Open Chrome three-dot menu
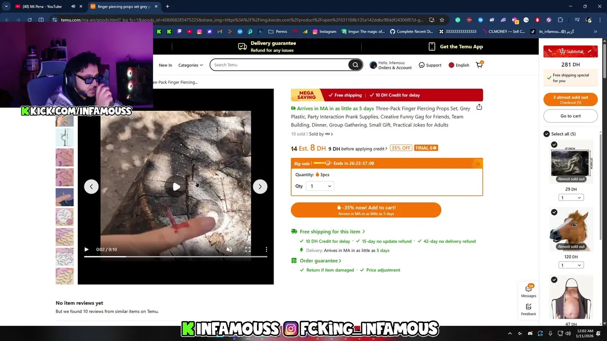 (600, 20)
